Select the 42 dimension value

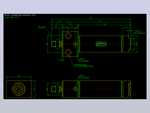pyautogui.click(x=70, y=24)
